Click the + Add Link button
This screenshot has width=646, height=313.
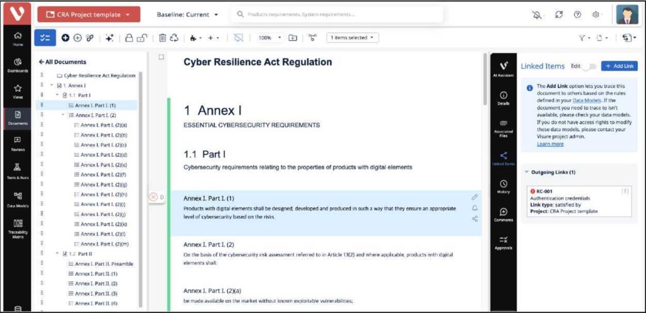620,66
